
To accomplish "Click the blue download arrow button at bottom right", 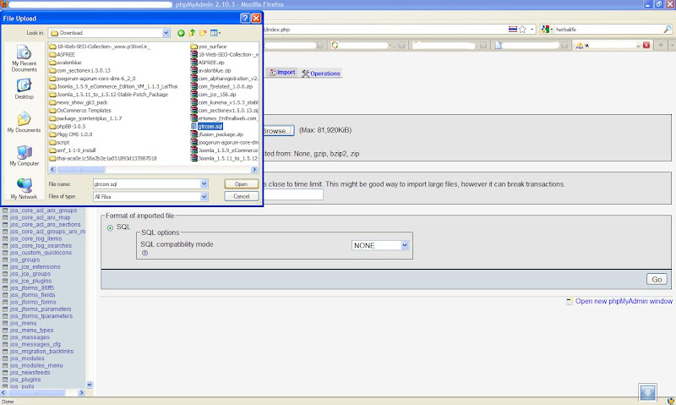I will point(647,392).
